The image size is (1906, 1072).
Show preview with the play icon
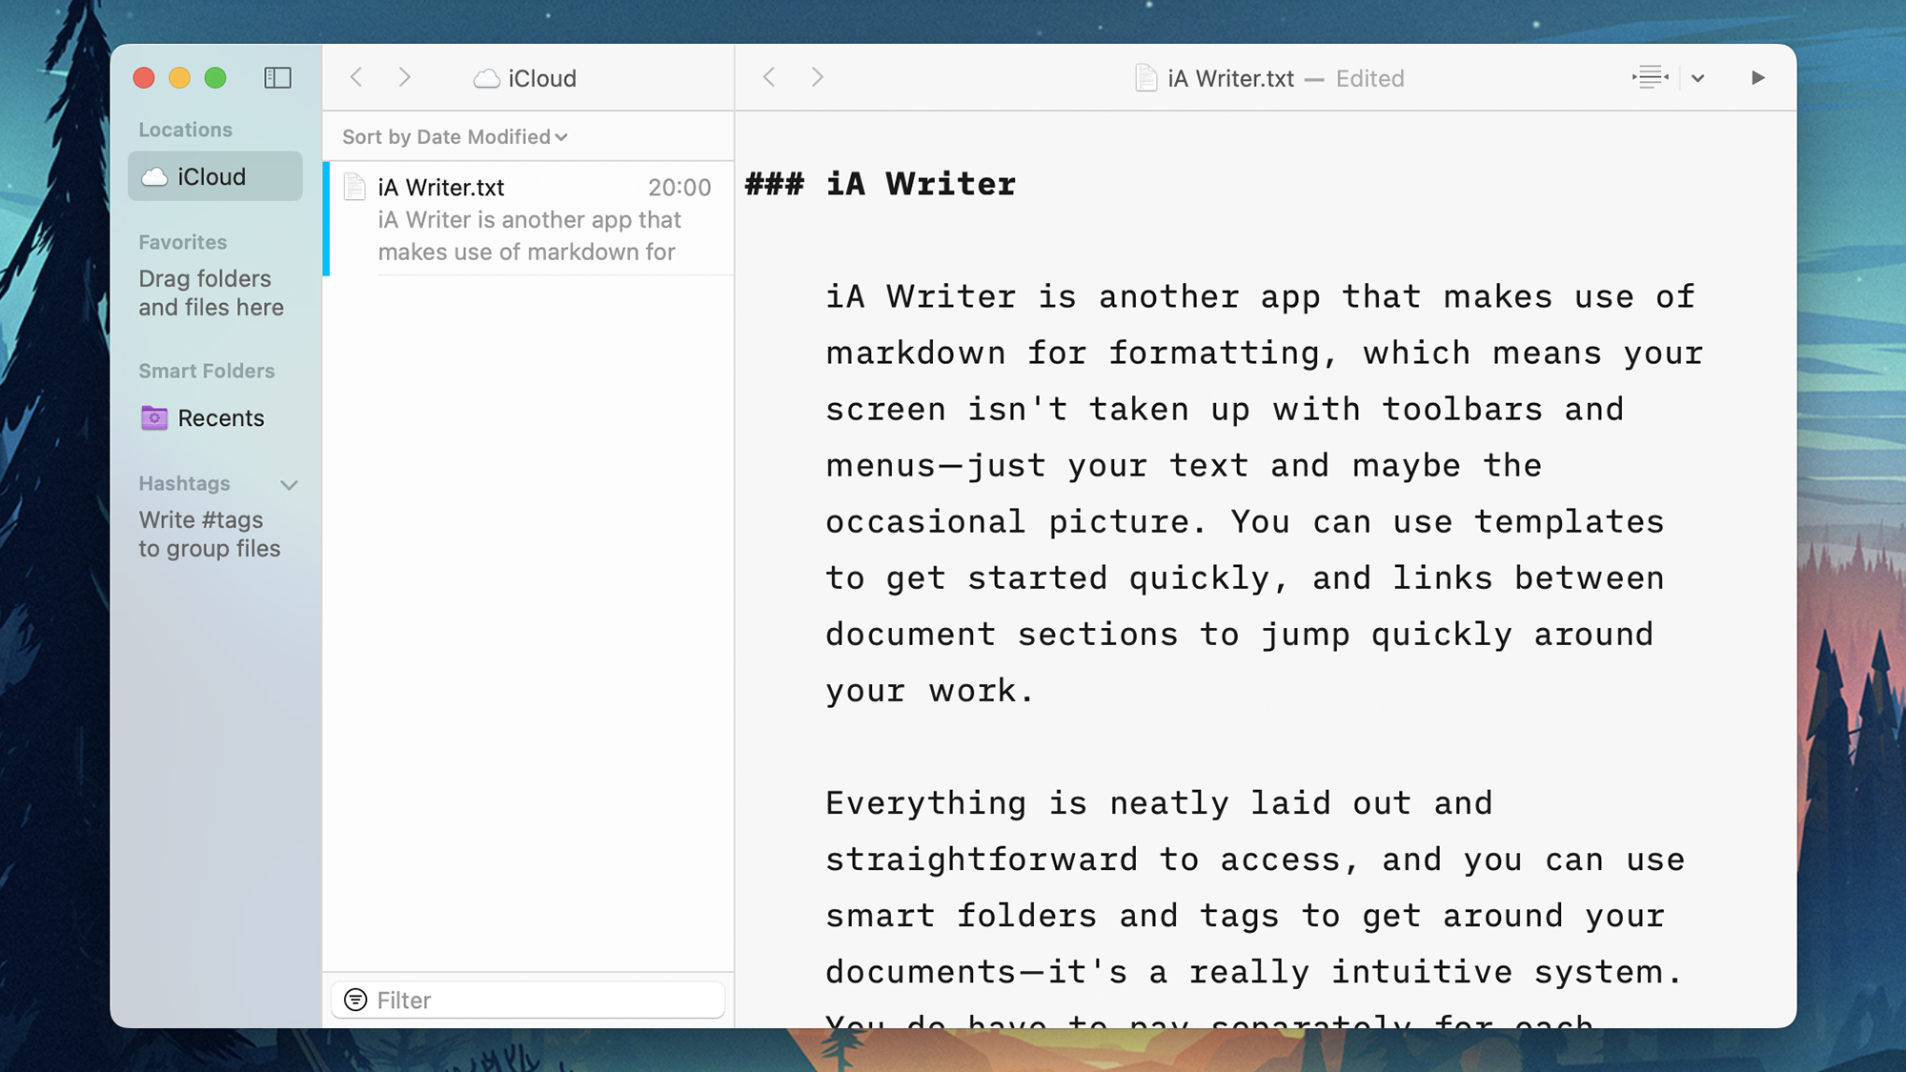click(1757, 78)
